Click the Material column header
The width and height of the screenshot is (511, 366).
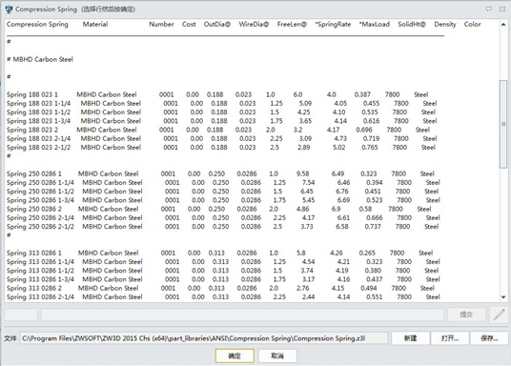tap(95, 24)
